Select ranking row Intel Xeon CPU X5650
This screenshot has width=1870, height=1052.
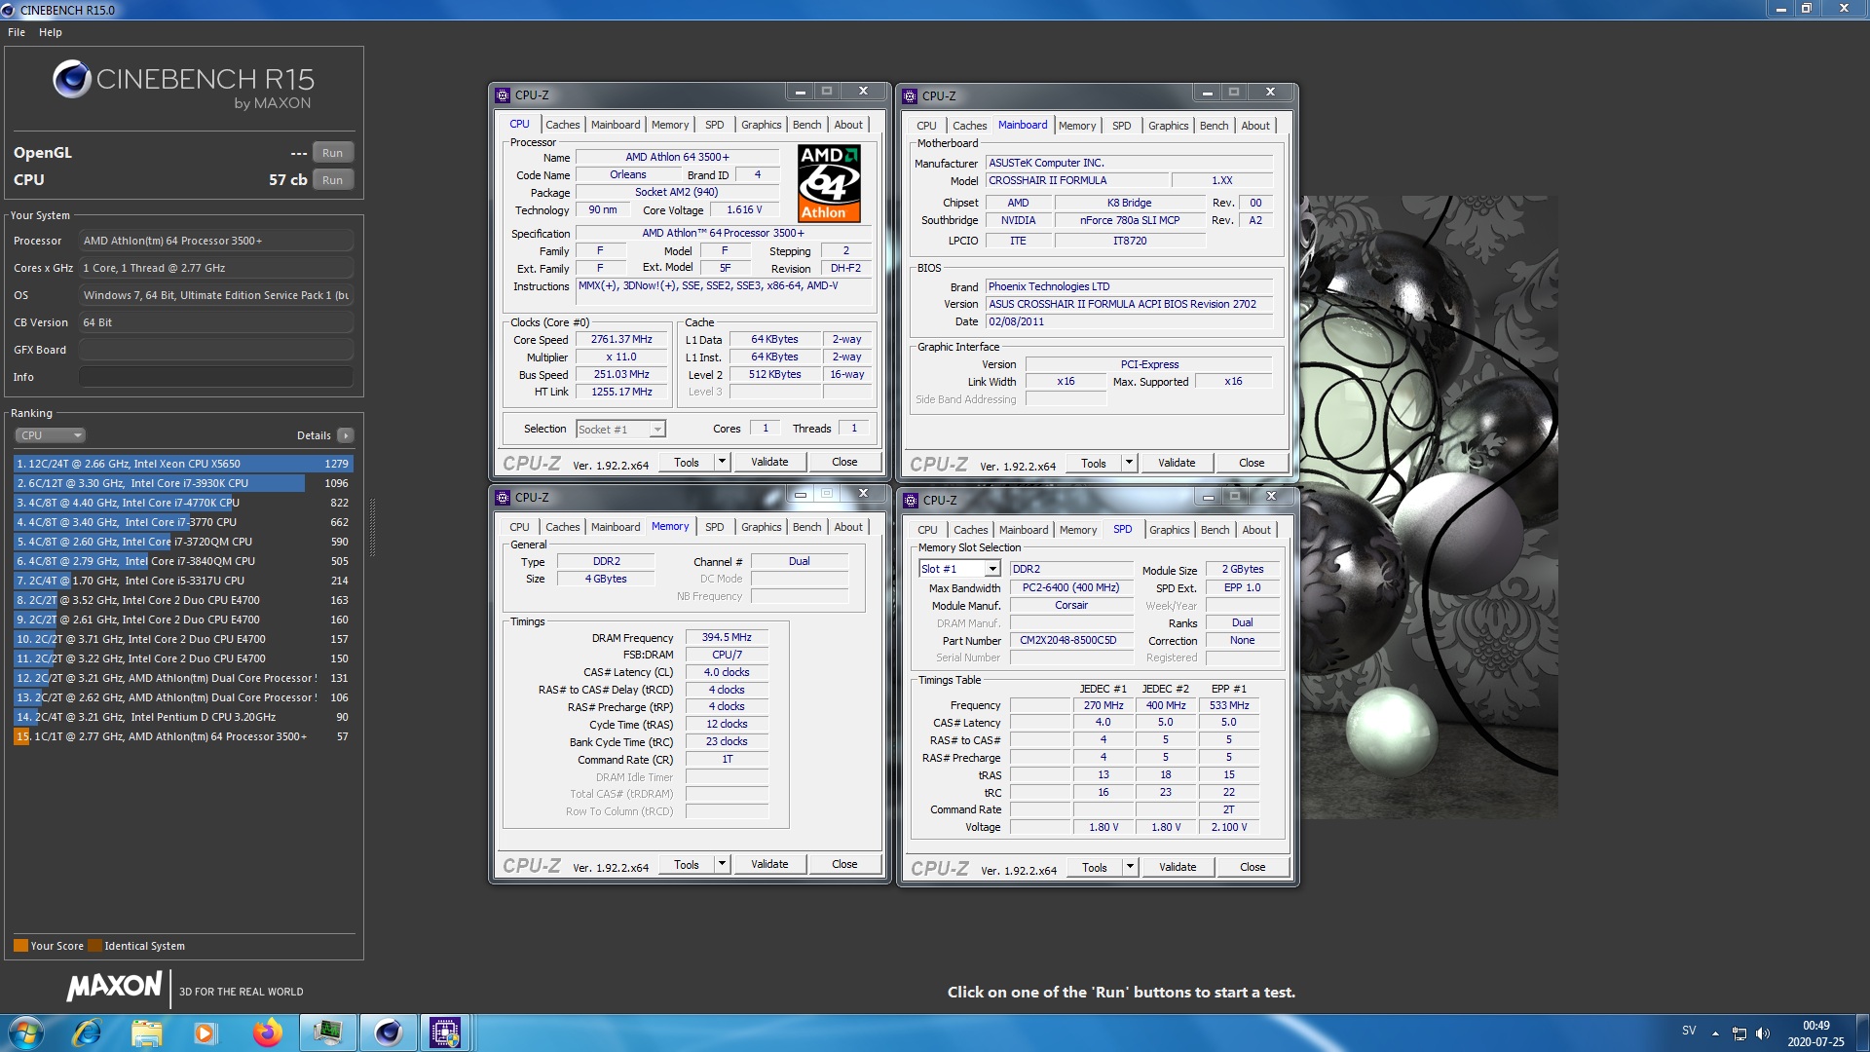pyautogui.click(x=183, y=464)
